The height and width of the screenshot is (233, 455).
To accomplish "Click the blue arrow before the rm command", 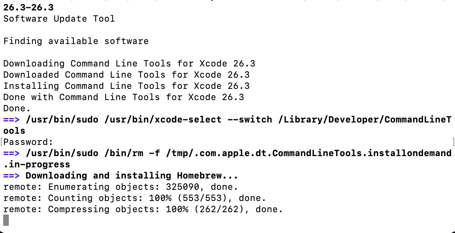I will click(x=11, y=153).
